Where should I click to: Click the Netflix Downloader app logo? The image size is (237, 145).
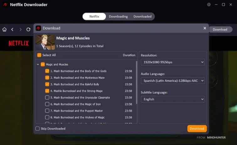pos(5,5)
